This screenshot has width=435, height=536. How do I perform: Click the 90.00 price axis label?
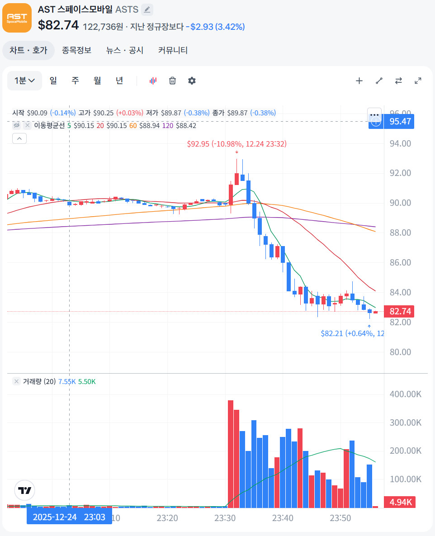point(400,203)
